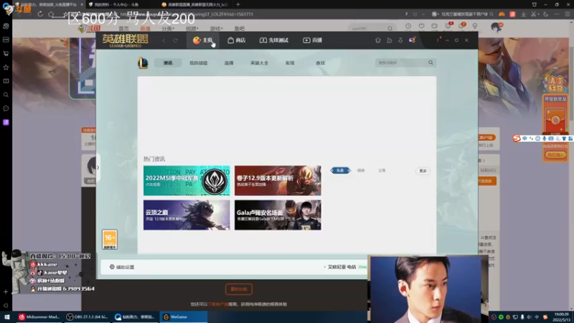Open the 英雄大全 sub-tab
Image resolution: width=574 pixels, height=323 pixels.
pyautogui.click(x=259, y=63)
